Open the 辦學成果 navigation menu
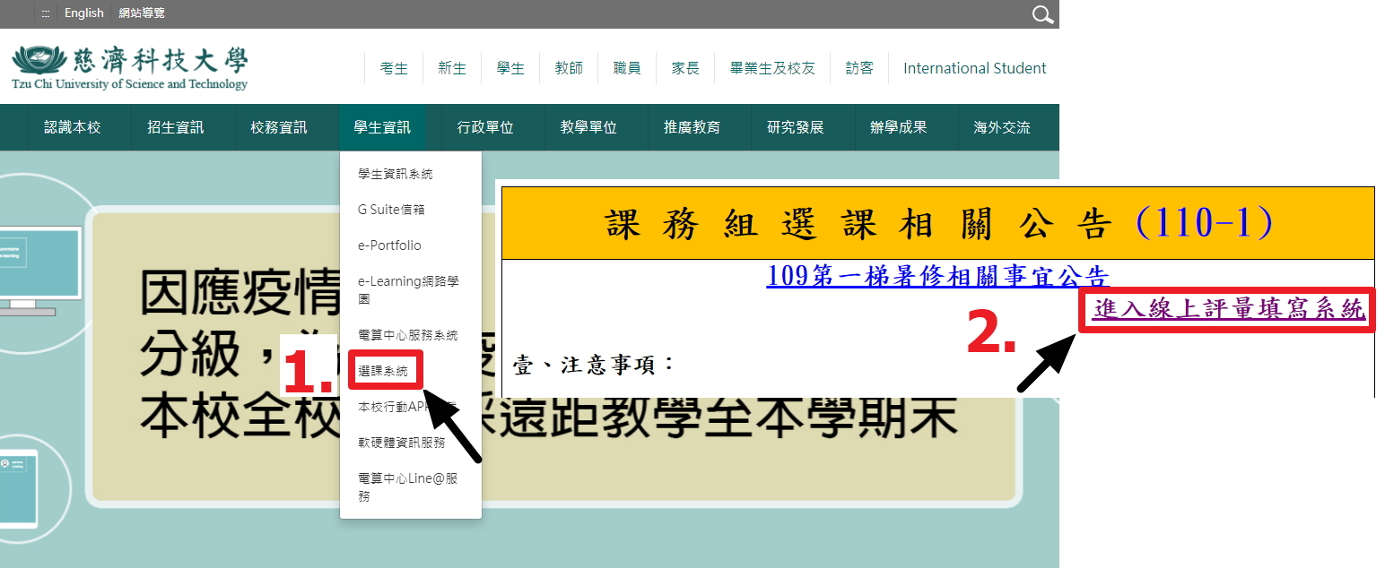The height and width of the screenshot is (568, 1385). point(898,127)
